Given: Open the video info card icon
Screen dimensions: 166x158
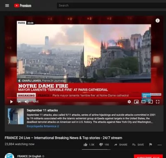Looking at the screenshot, I should [158, 20].
